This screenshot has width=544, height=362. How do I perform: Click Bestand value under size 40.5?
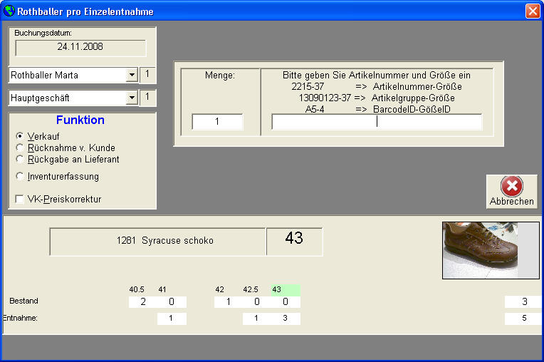tap(143, 302)
